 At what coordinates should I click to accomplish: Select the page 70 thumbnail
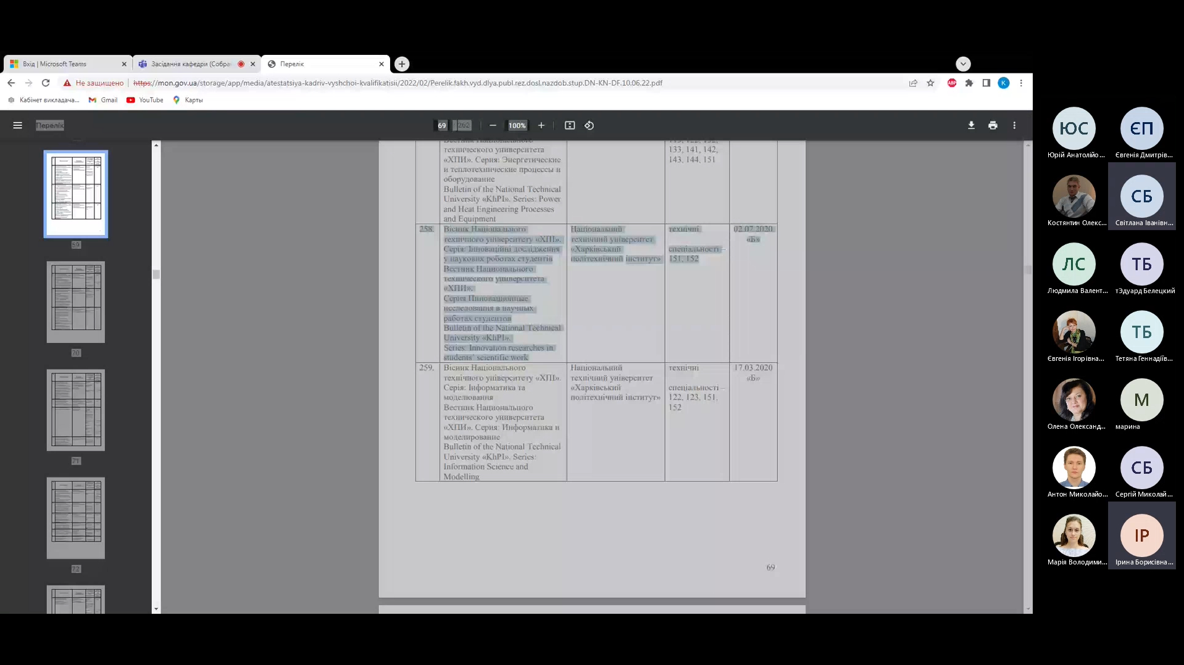coord(76,302)
